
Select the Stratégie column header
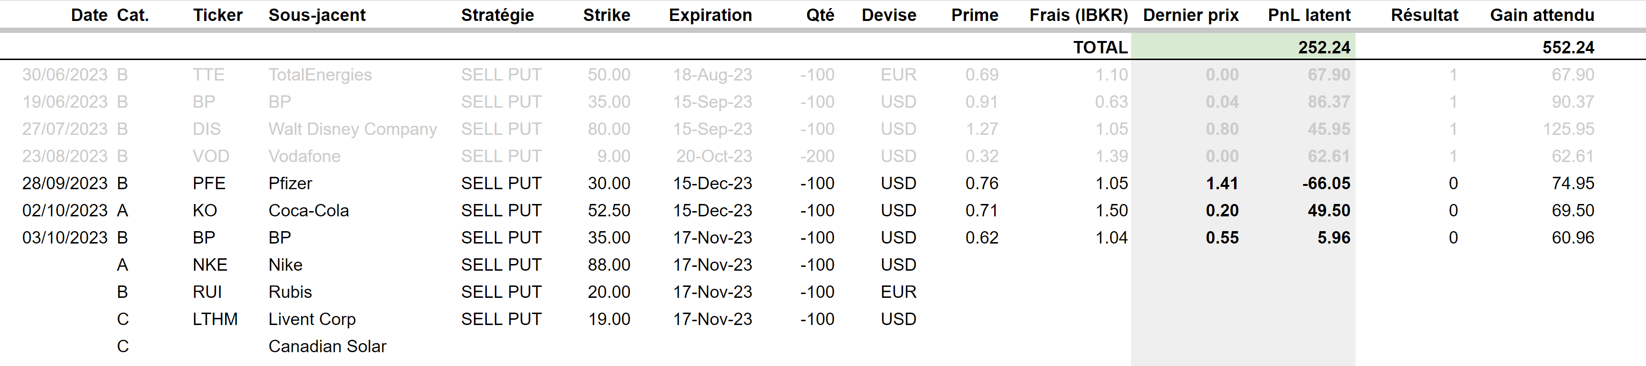tap(497, 15)
